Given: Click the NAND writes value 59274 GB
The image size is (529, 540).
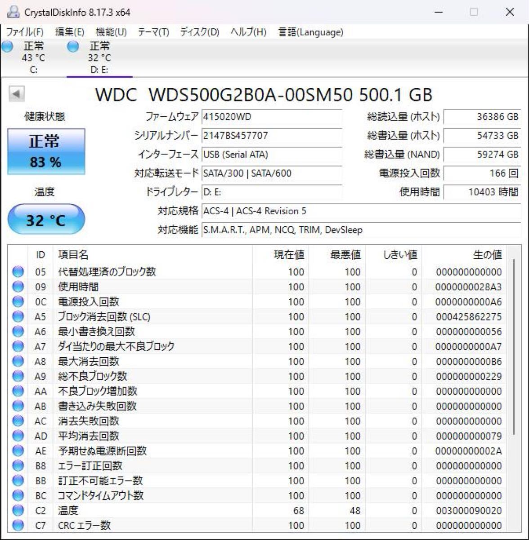Looking at the screenshot, I should (483, 154).
